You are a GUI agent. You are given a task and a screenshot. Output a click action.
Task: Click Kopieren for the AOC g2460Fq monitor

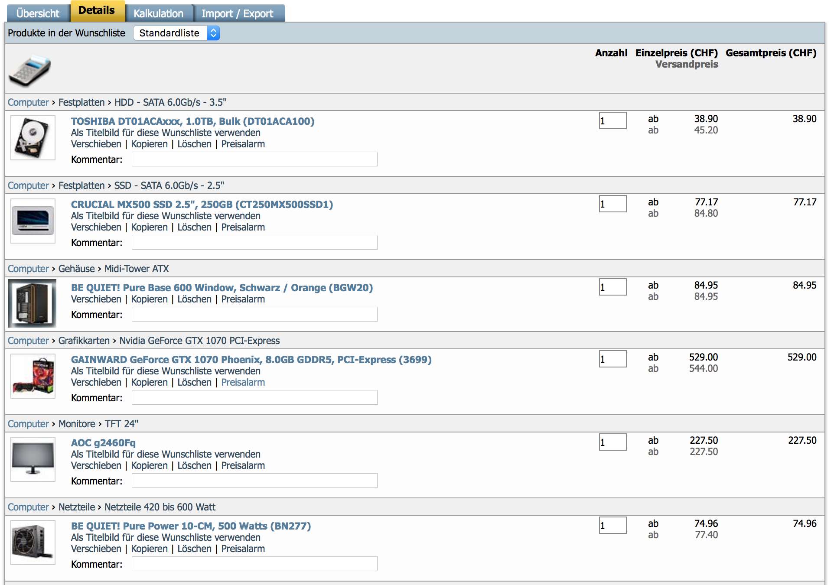tap(149, 465)
